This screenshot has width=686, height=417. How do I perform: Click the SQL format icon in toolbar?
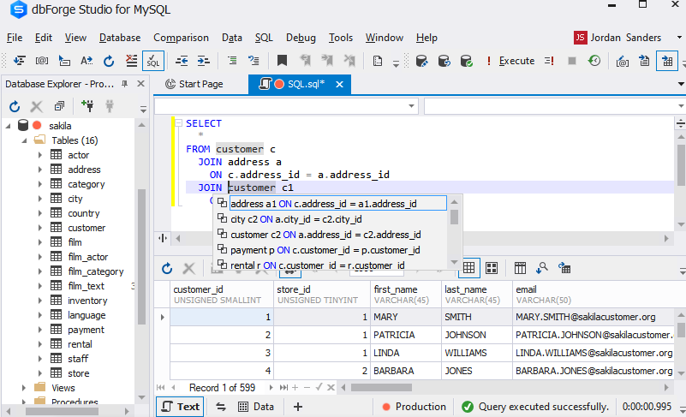[153, 61]
